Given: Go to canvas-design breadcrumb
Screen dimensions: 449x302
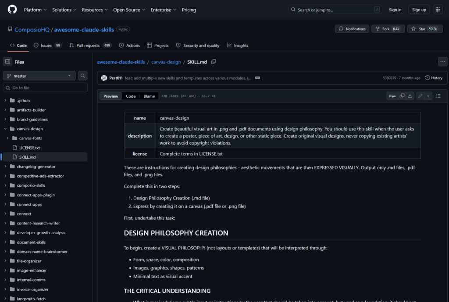Looking at the screenshot, I should pyautogui.click(x=166, y=62).
